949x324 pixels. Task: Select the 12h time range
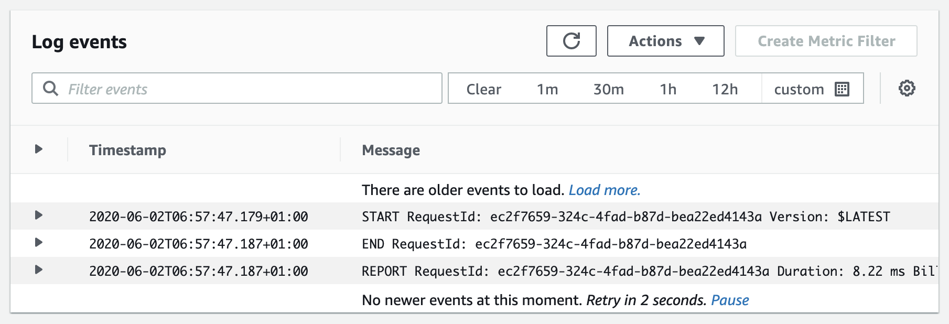point(725,89)
